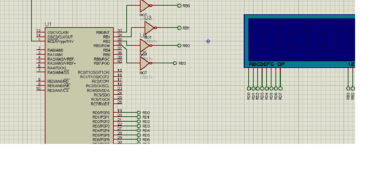Click the RC6/TX/CK pin label

pyautogui.click(x=100, y=99)
